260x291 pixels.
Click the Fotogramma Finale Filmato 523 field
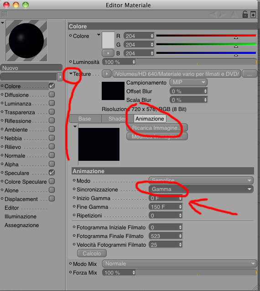(x=166, y=236)
